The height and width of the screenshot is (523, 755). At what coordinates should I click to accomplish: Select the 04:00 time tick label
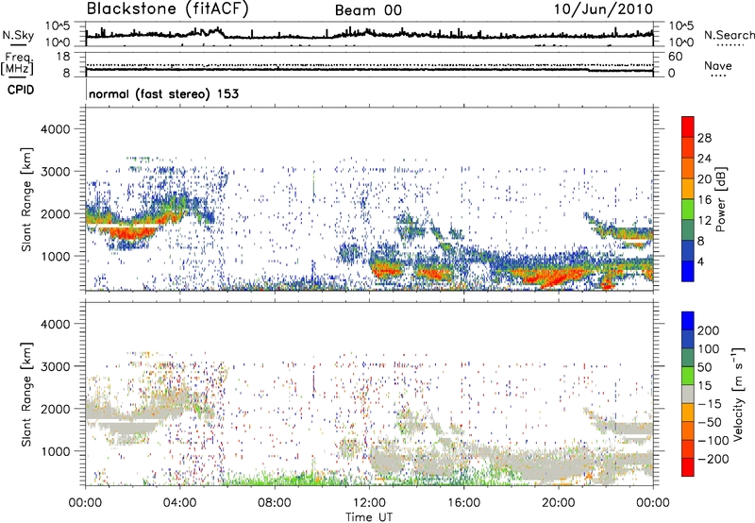tap(179, 503)
